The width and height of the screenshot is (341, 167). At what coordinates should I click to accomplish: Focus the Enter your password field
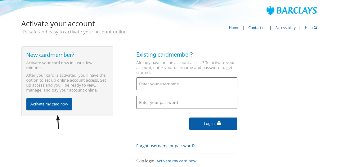(187, 102)
